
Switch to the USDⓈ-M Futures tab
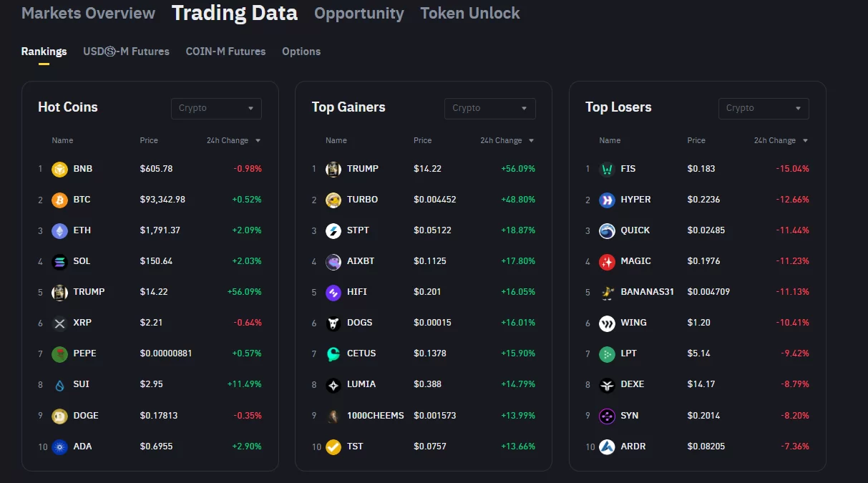pyautogui.click(x=126, y=52)
